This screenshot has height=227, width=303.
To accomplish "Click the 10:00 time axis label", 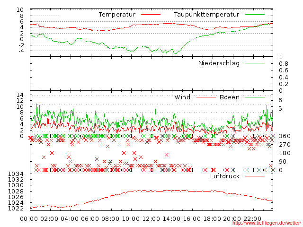I will (131, 219).
